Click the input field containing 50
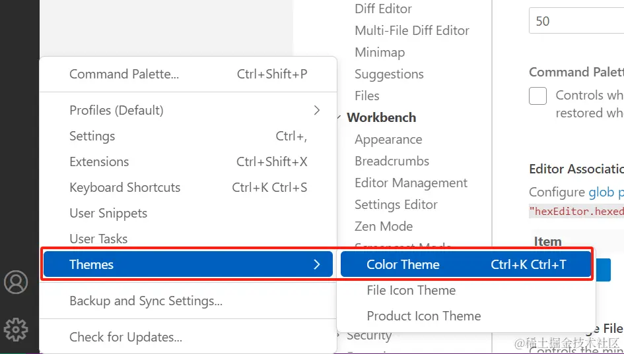 click(x=576, y=21)
